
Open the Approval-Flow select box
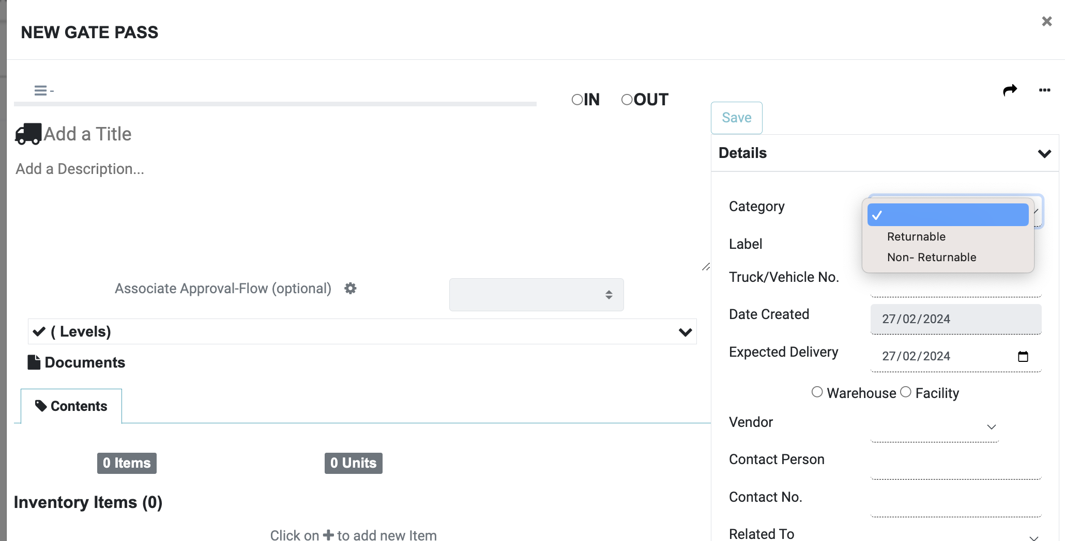pos(536,295)
